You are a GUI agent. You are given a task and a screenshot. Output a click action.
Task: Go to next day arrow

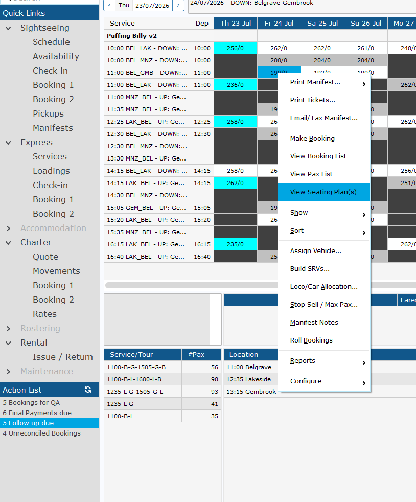point(178,5)
